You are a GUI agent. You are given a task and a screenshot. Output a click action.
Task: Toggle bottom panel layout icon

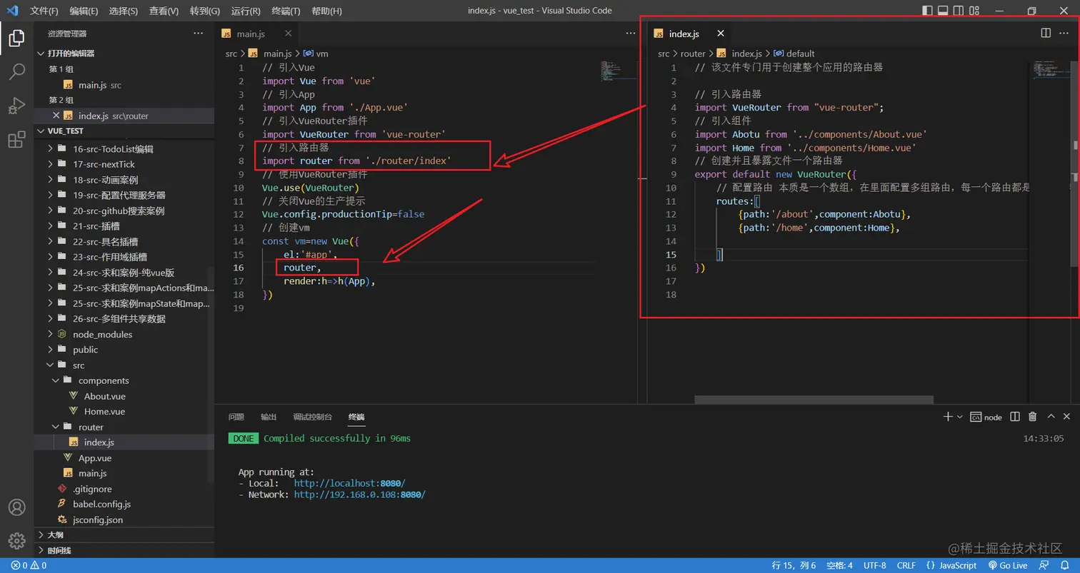[x=943, y=11]
